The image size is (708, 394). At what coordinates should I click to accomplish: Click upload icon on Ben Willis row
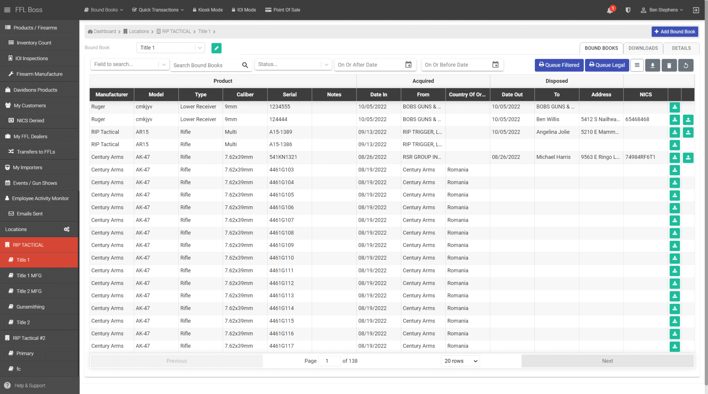coord(688,120)
